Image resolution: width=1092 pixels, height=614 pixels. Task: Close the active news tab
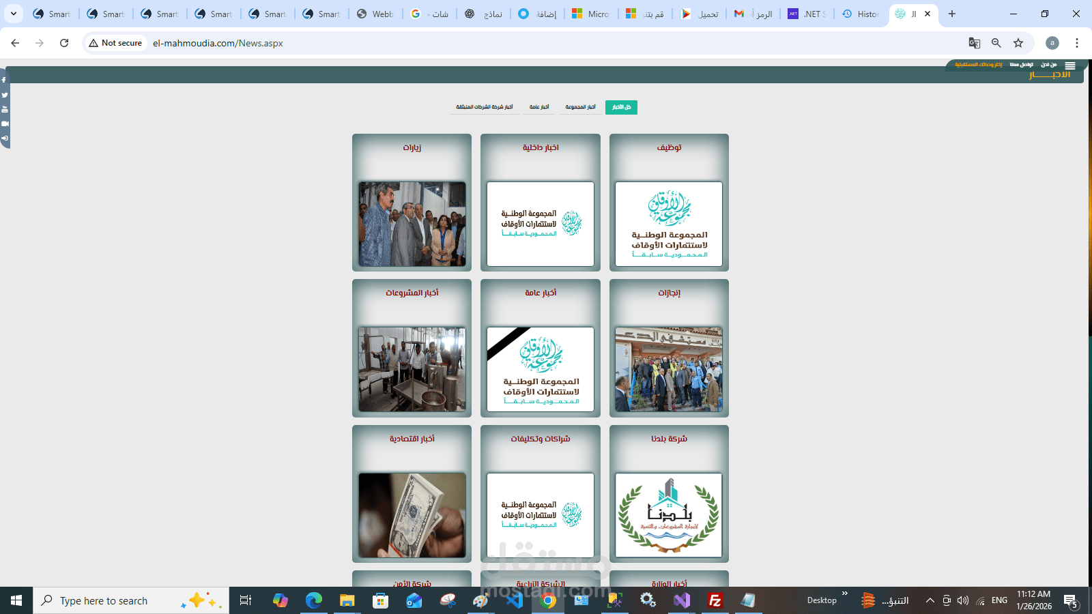click(x=928, y=14)
